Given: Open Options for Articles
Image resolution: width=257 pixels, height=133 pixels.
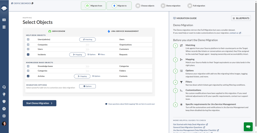Looking at the screenshot, I should pos(96,76).
